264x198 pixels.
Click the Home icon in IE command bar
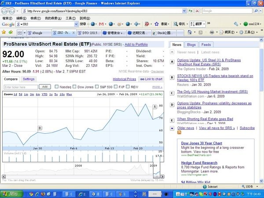[190, 32]
